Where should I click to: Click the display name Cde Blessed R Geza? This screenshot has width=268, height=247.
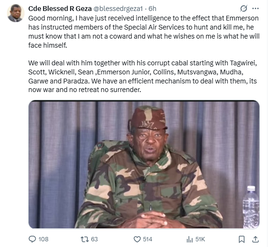click(x=60, y=9)
